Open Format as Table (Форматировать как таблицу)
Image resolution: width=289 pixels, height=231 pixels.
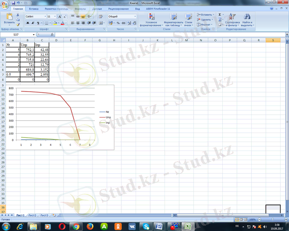click(173, 20)
